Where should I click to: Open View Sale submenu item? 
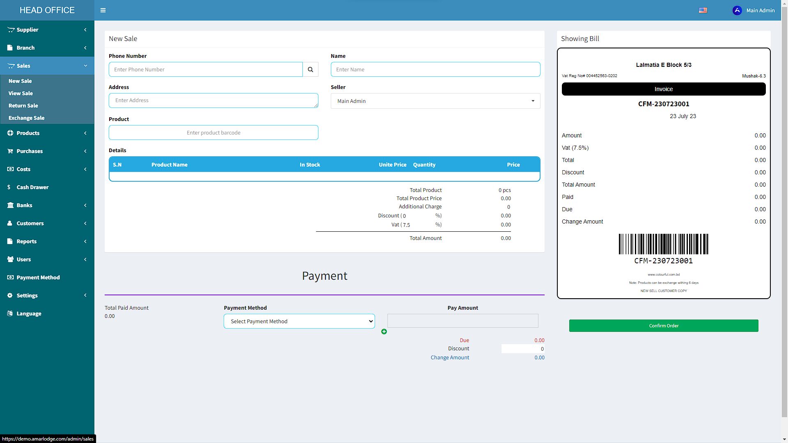point(21,93)
